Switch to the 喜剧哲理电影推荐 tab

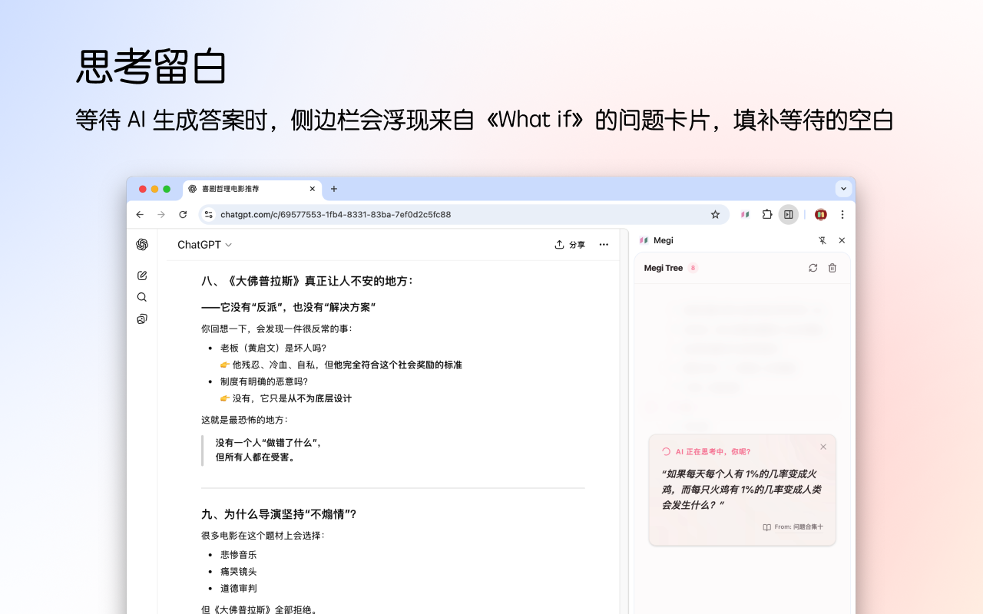pos(238,189)
